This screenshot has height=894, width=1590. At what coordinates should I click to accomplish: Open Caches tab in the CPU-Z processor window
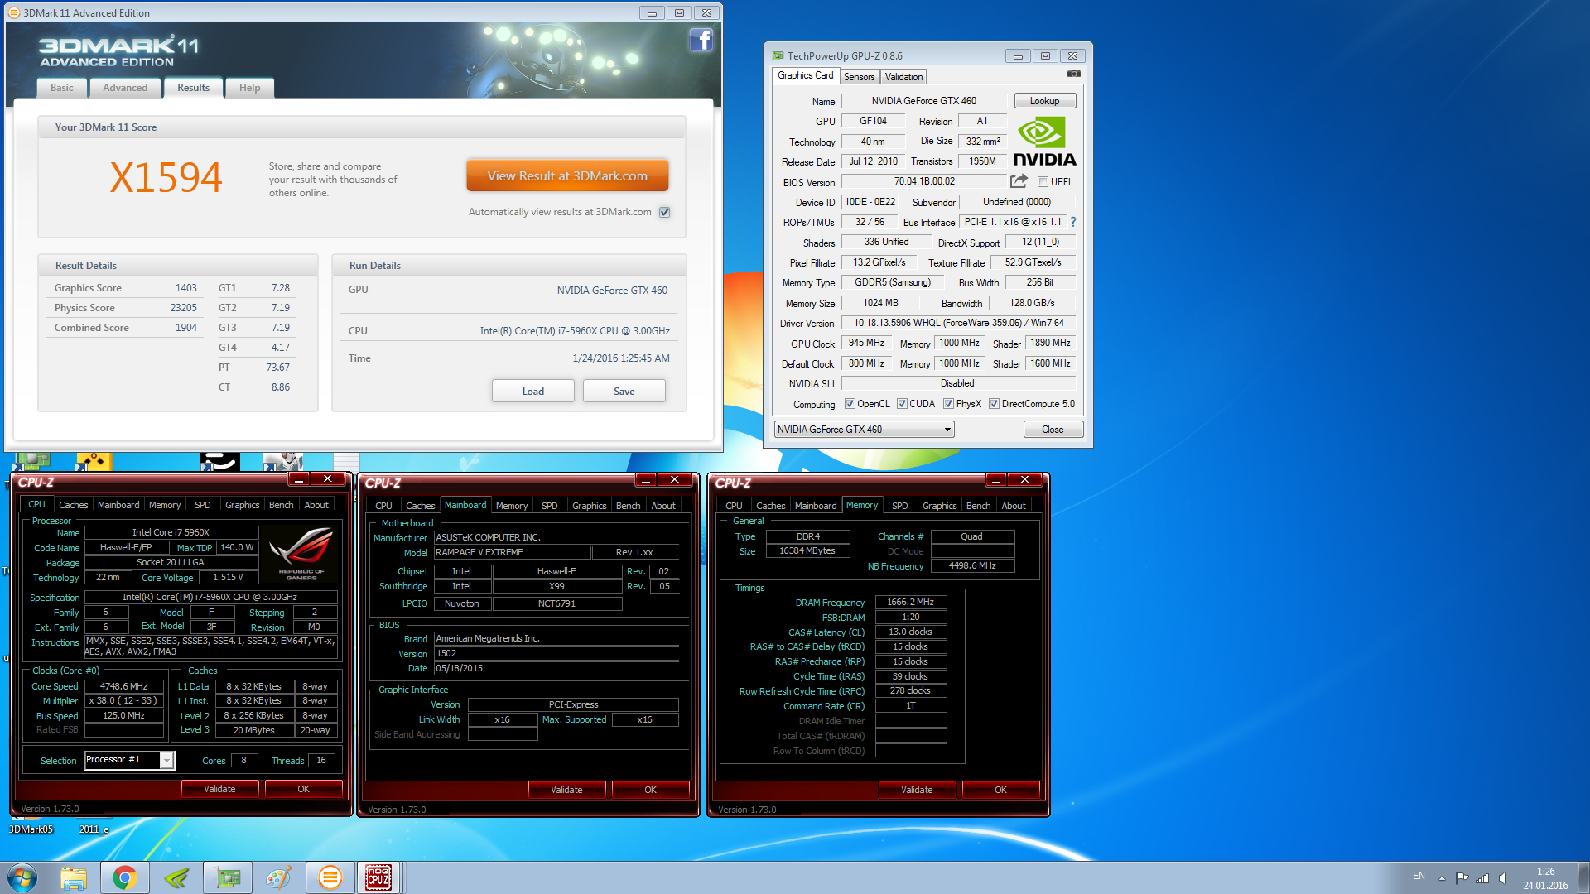(73, 505)
